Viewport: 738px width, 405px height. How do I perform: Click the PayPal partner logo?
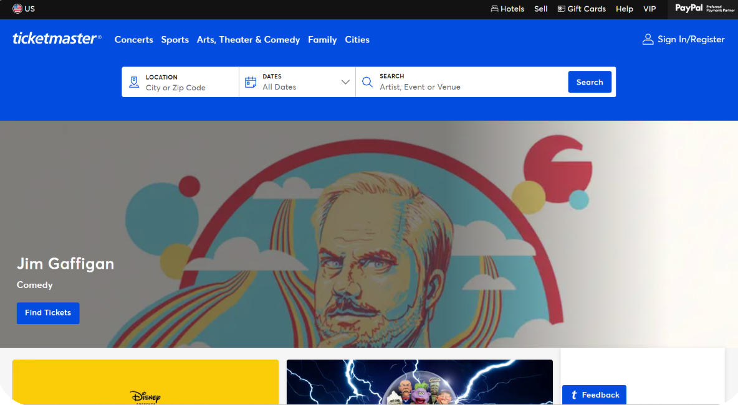704,9
